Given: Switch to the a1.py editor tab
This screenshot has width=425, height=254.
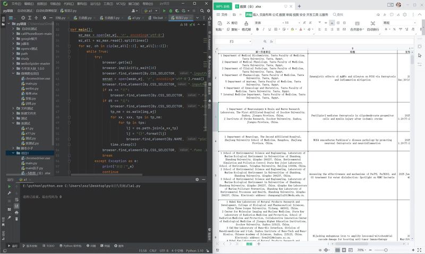Looking at the screenshot, I should point(134,18).
